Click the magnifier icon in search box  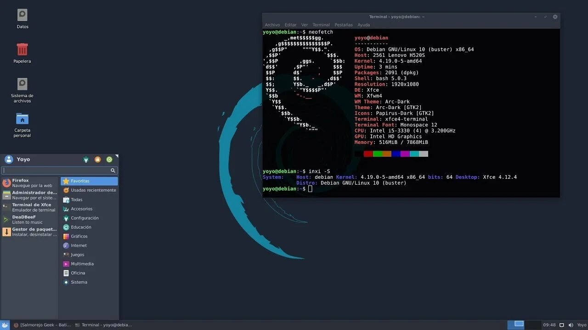click(x=113, y=170)
